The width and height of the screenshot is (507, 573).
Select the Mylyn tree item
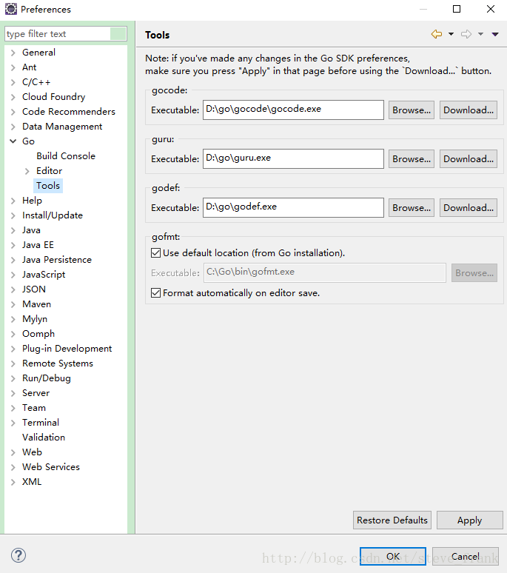click(35, 319)
